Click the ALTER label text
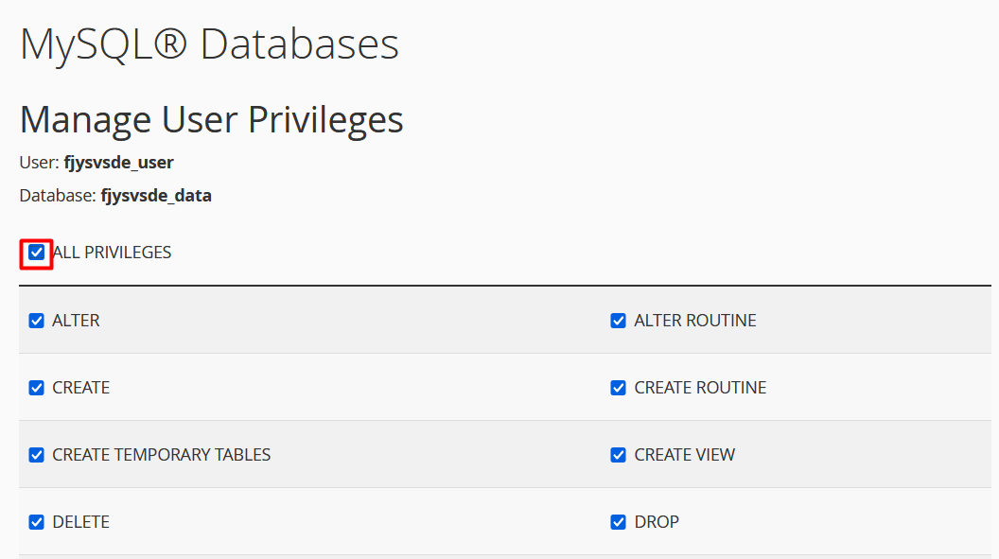 click(76, 321)
